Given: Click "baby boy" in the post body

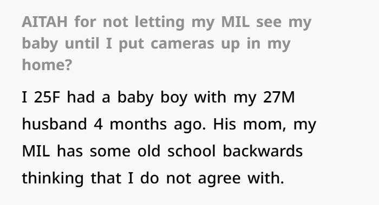Looking at the screenshot, I should [153, 98].
